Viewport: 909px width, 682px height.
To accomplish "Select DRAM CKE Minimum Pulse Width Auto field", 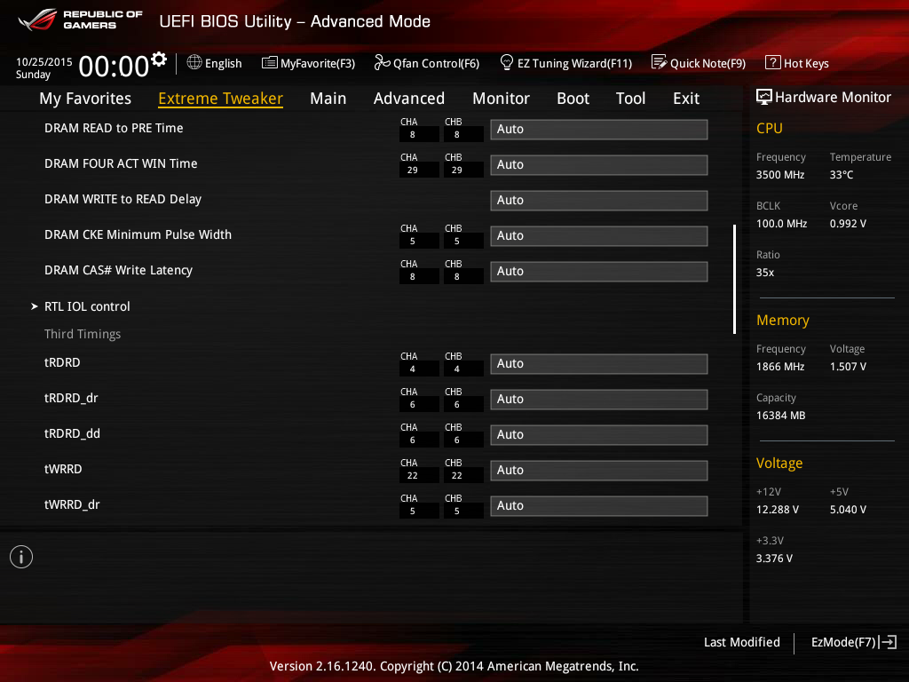I will [x=599, y=236].
